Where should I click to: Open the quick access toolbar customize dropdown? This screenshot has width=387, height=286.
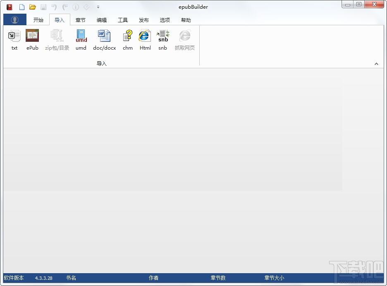point(98,7)
